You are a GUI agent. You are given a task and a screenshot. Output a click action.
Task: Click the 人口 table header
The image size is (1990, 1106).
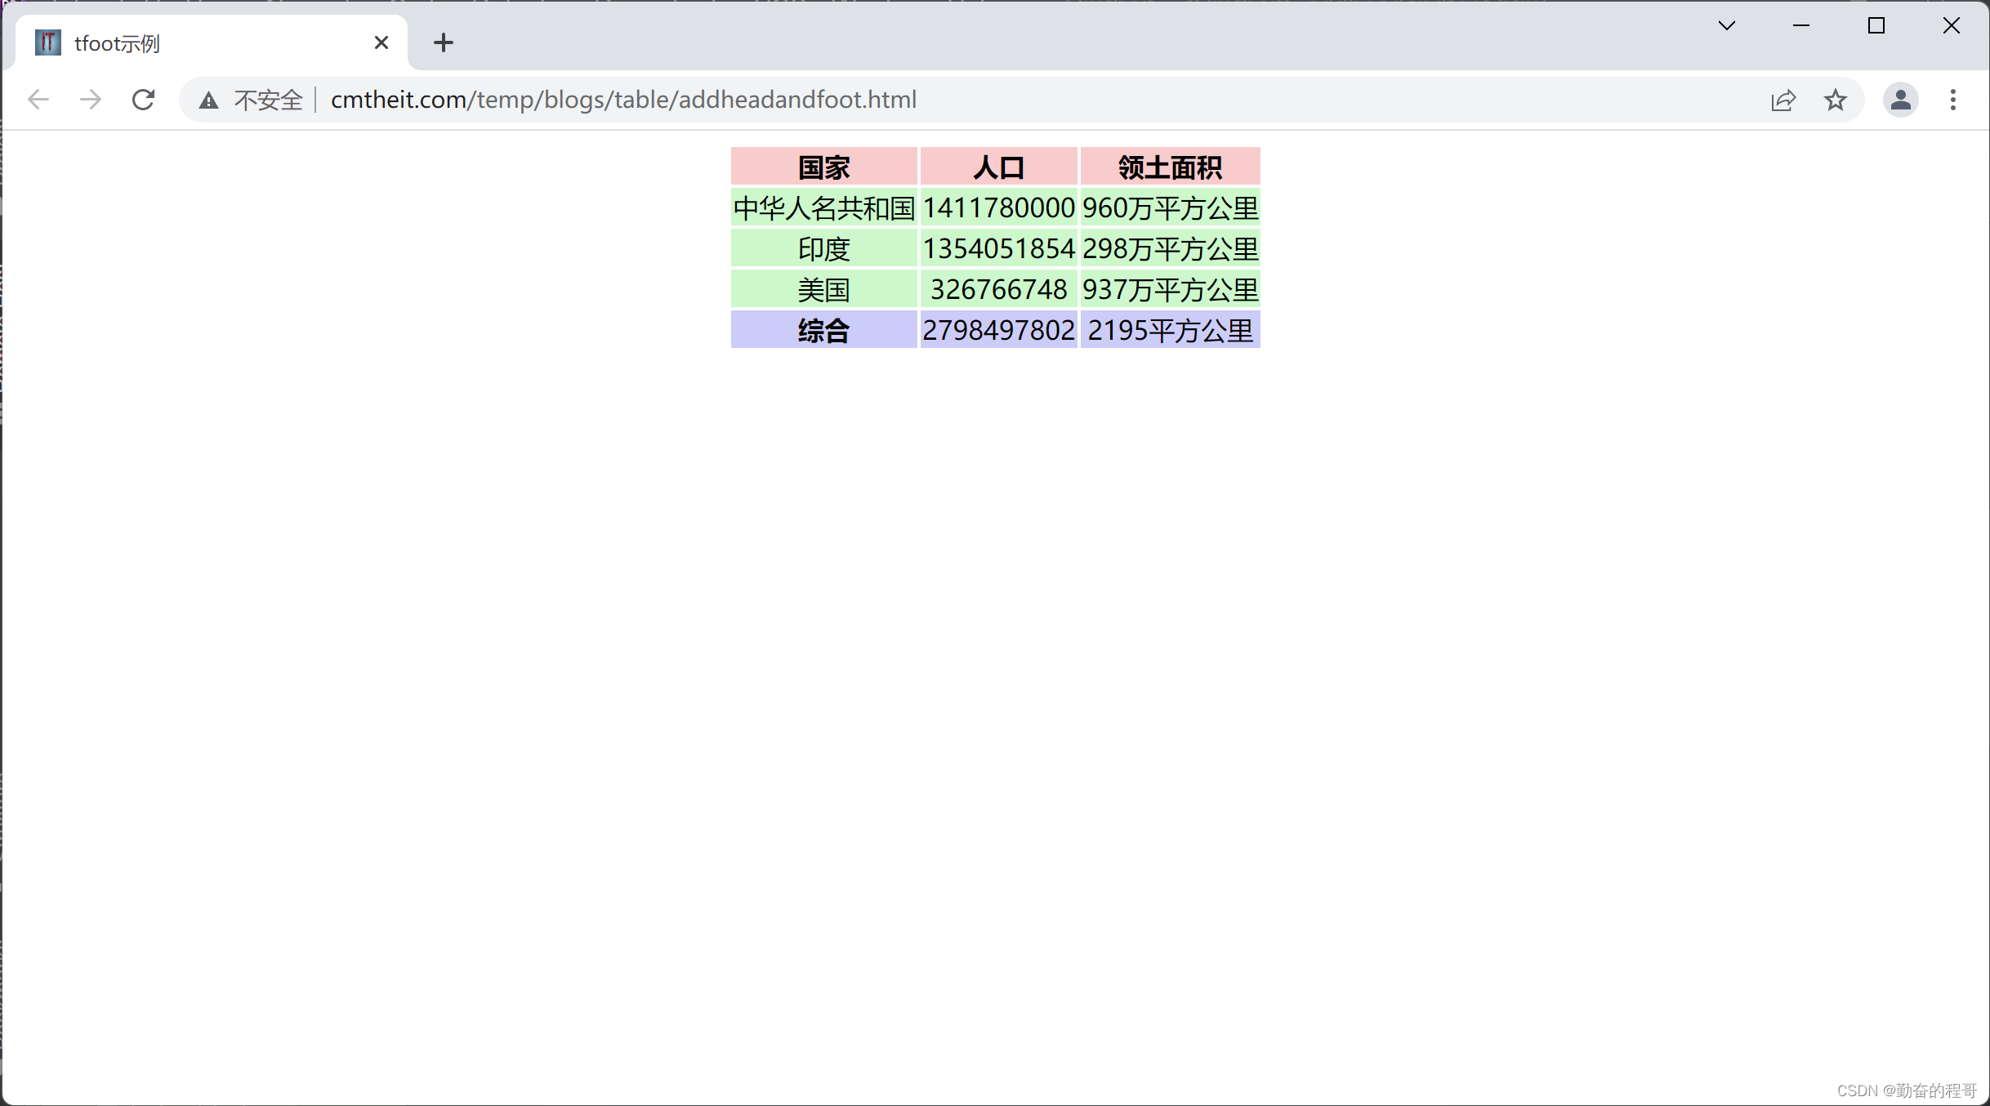[x=999, y=167]
